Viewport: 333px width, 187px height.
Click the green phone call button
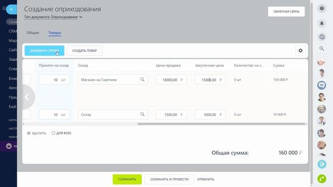[x=322, y=179]
